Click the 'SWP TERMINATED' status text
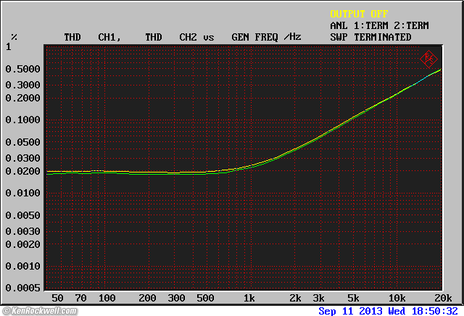The height and width of the screenshot is (316, 464). (370, 37)
